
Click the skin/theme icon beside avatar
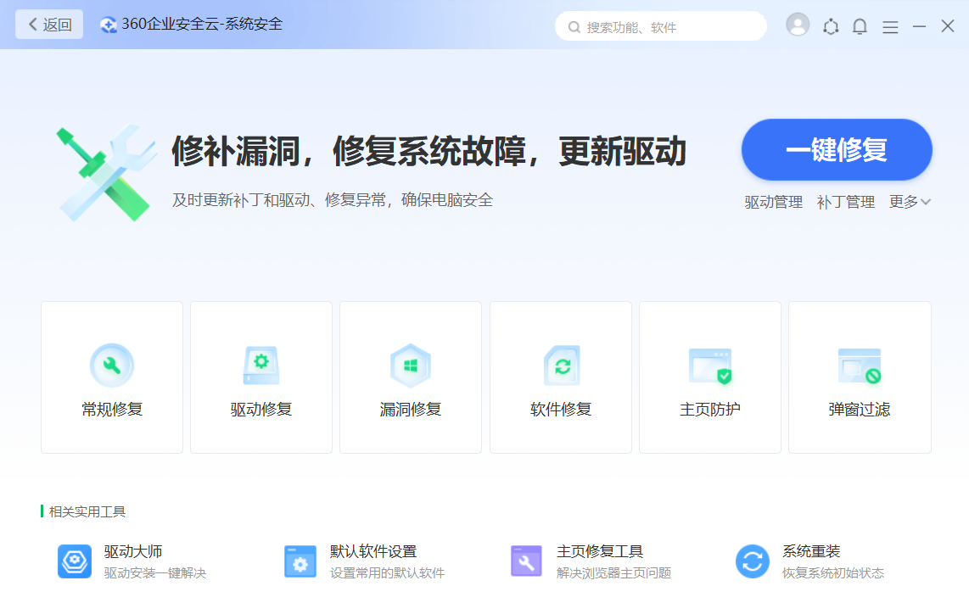click(831, 27)
